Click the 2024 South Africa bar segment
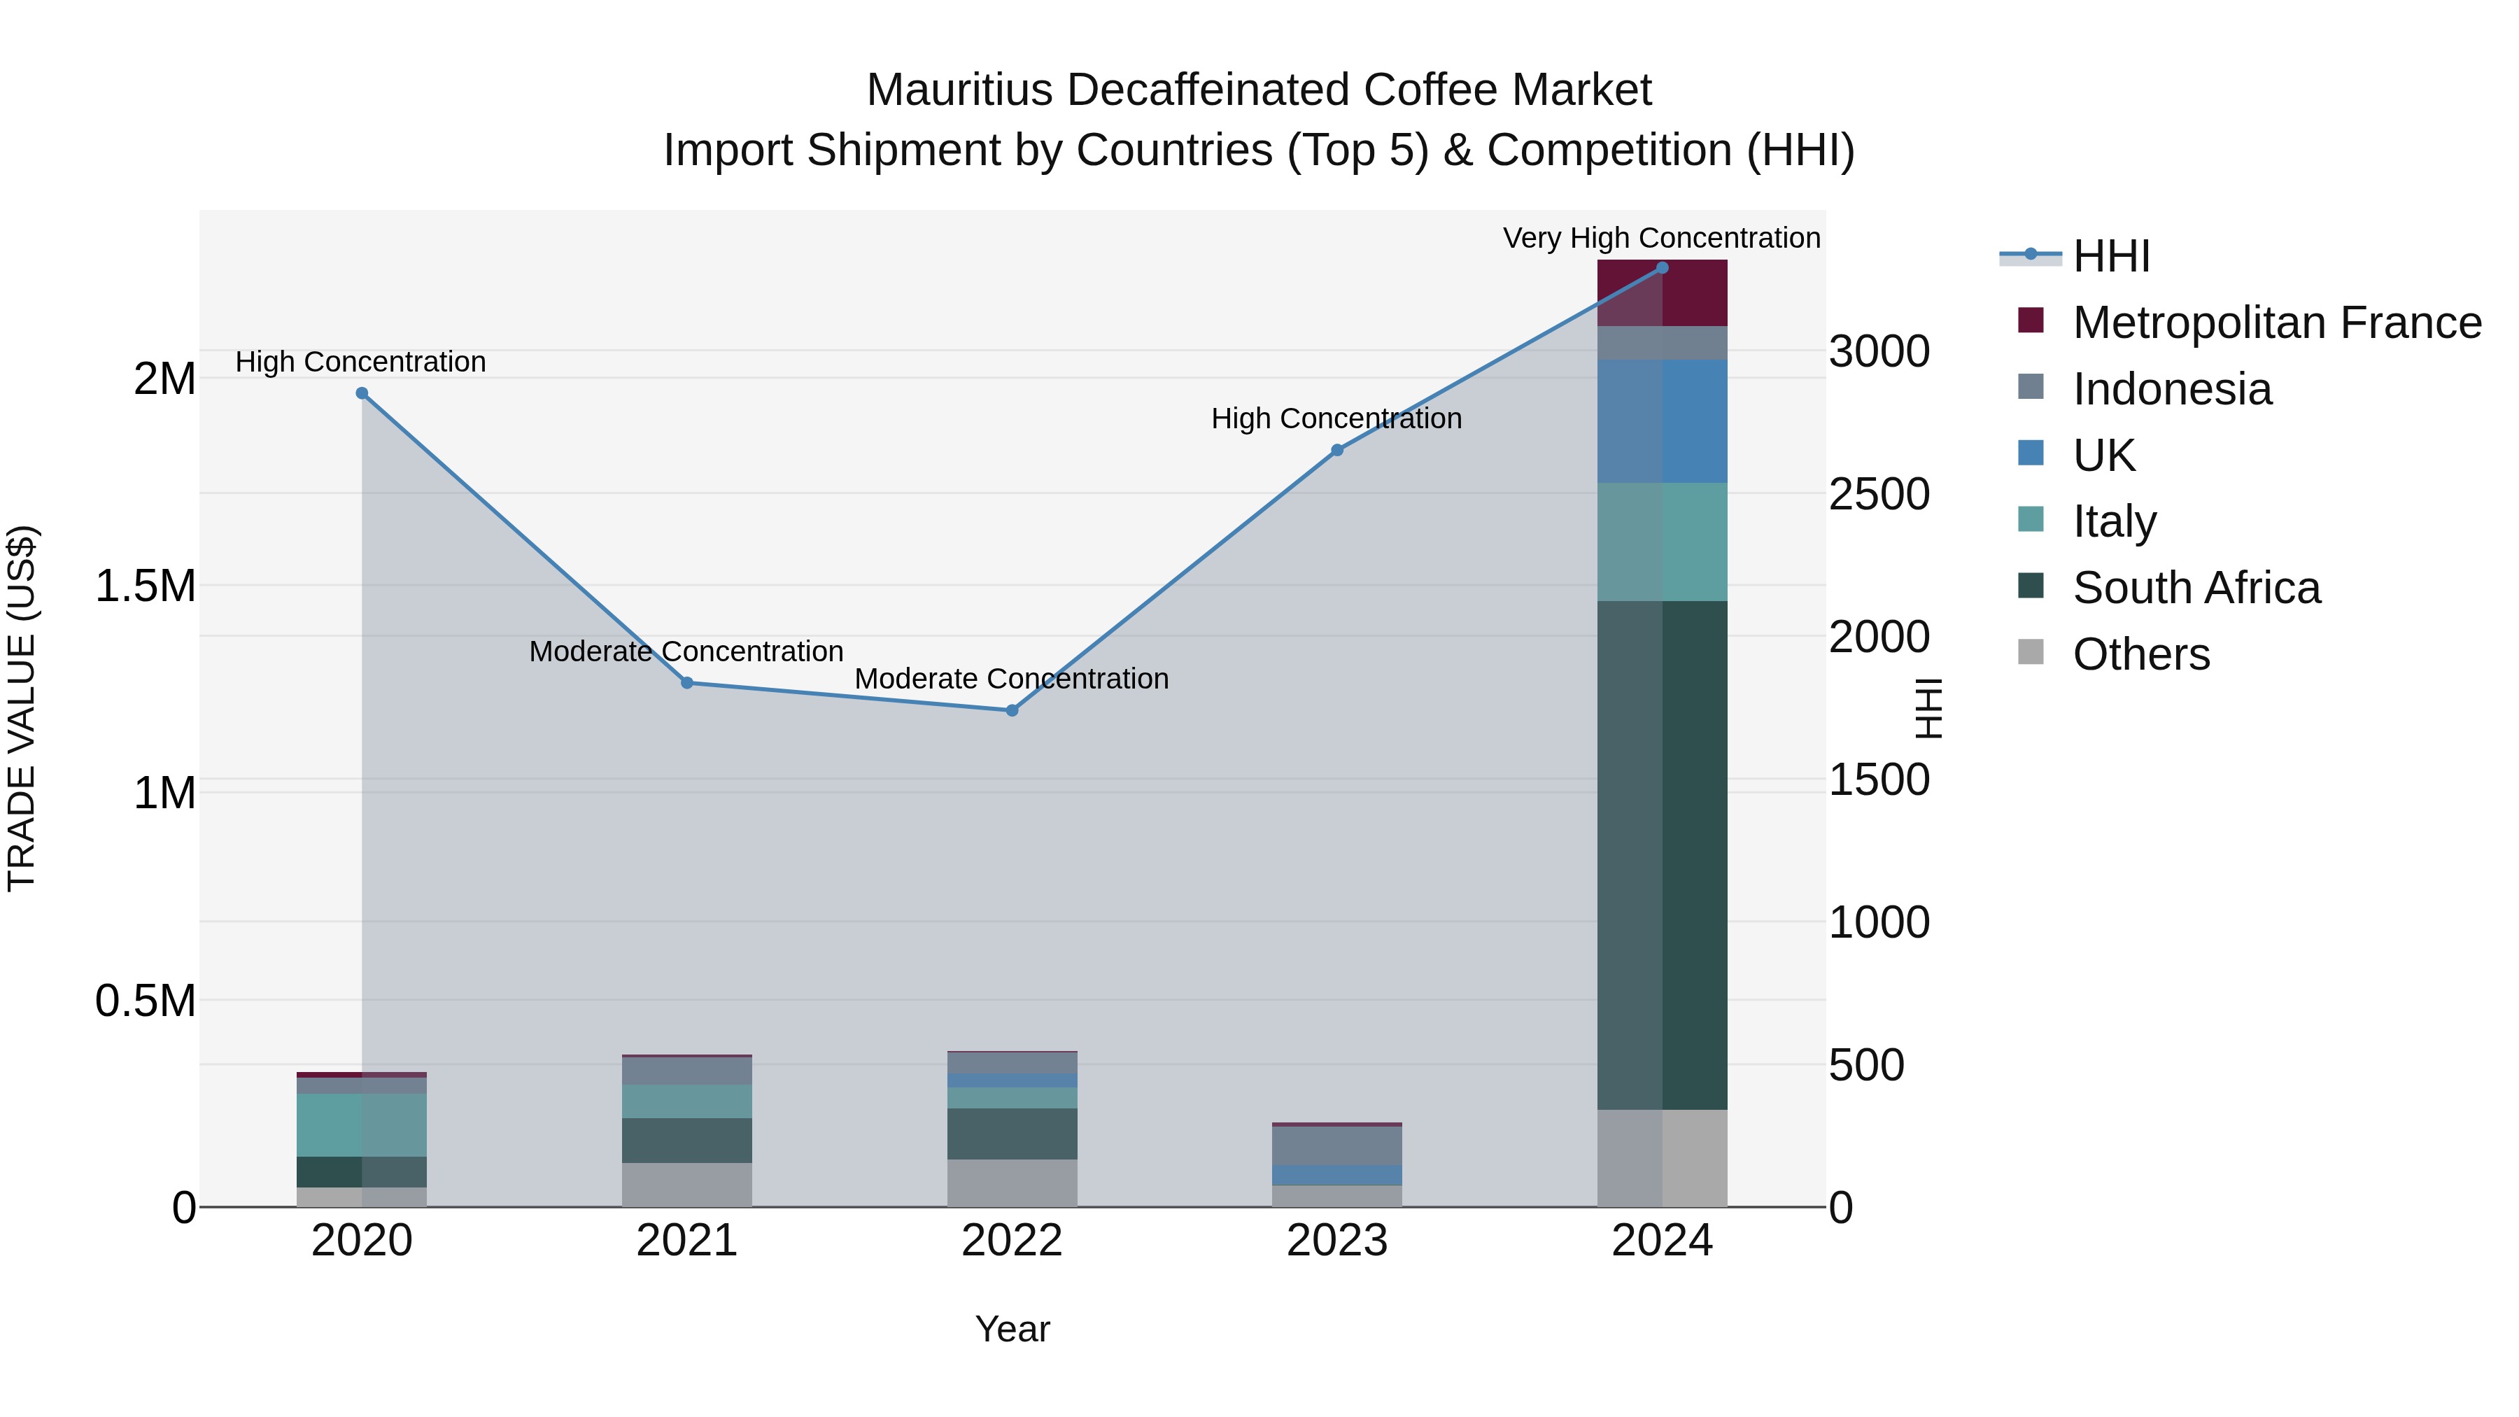The image size is (2519, 1417). tap(1663, 854)
